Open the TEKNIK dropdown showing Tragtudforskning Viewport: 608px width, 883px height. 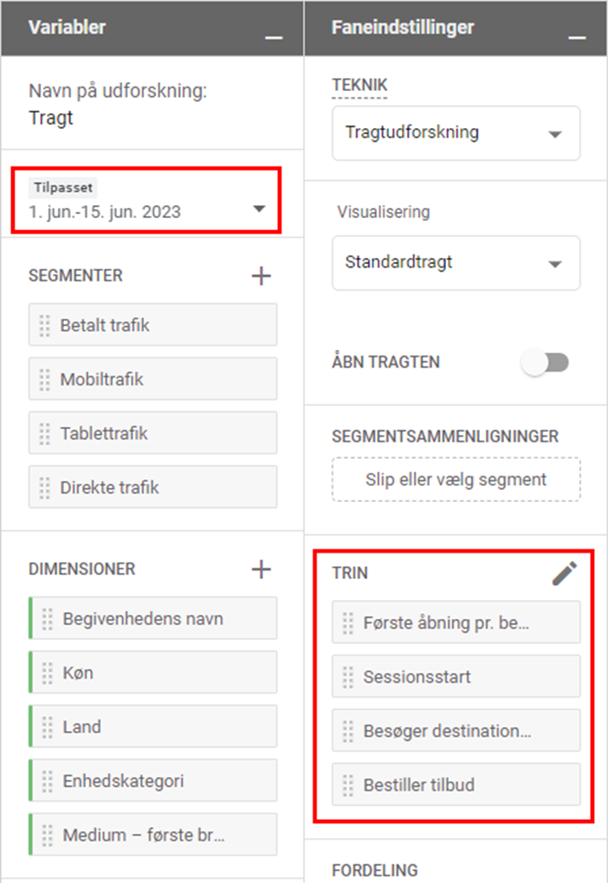pos(456,132)
